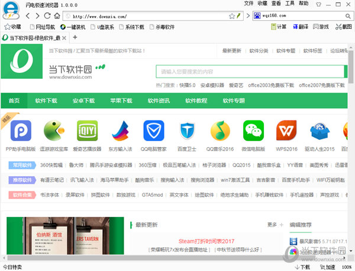Open the QQ音乐2016 app icon

point(220,130)
